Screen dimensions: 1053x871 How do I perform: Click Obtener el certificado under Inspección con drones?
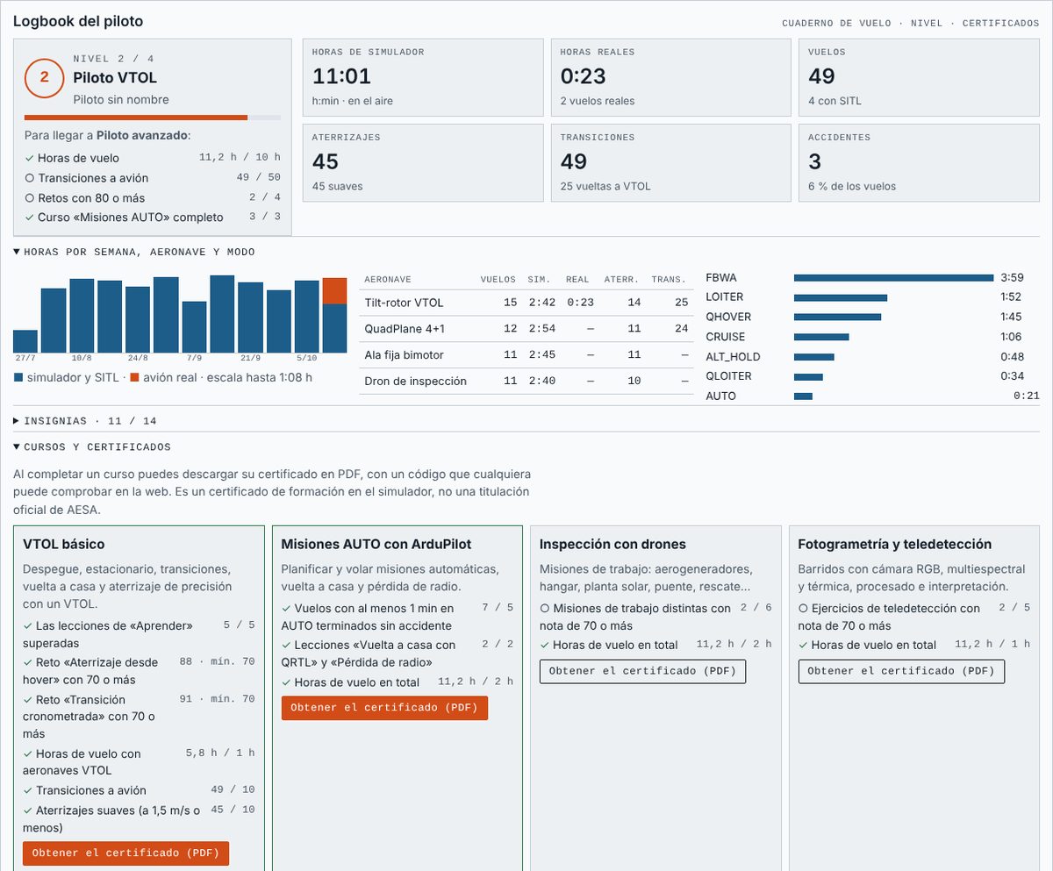(642, 671)
